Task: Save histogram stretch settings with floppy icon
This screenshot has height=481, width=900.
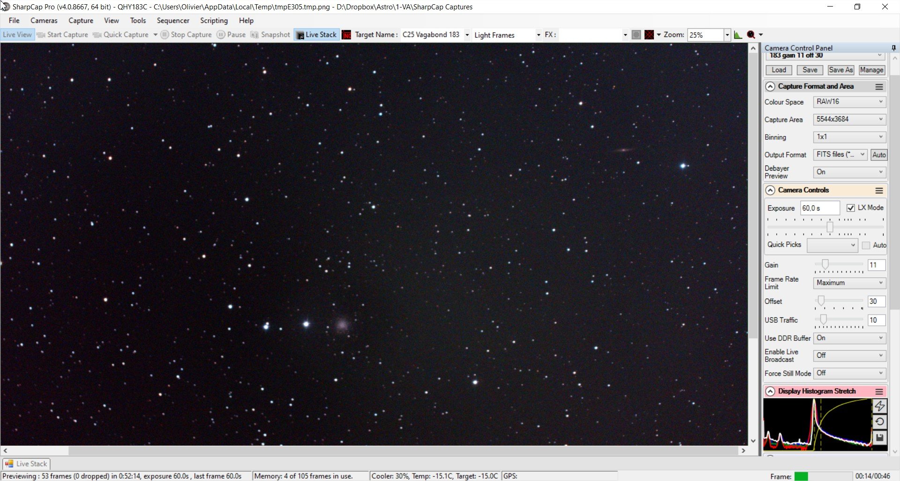Action: pyautogui.click(x=879, y=437)
